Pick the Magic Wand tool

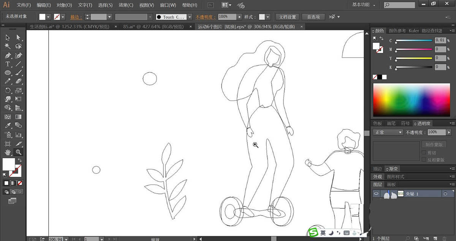coord(8,46)
